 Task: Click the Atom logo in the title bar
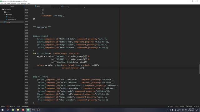1,1
